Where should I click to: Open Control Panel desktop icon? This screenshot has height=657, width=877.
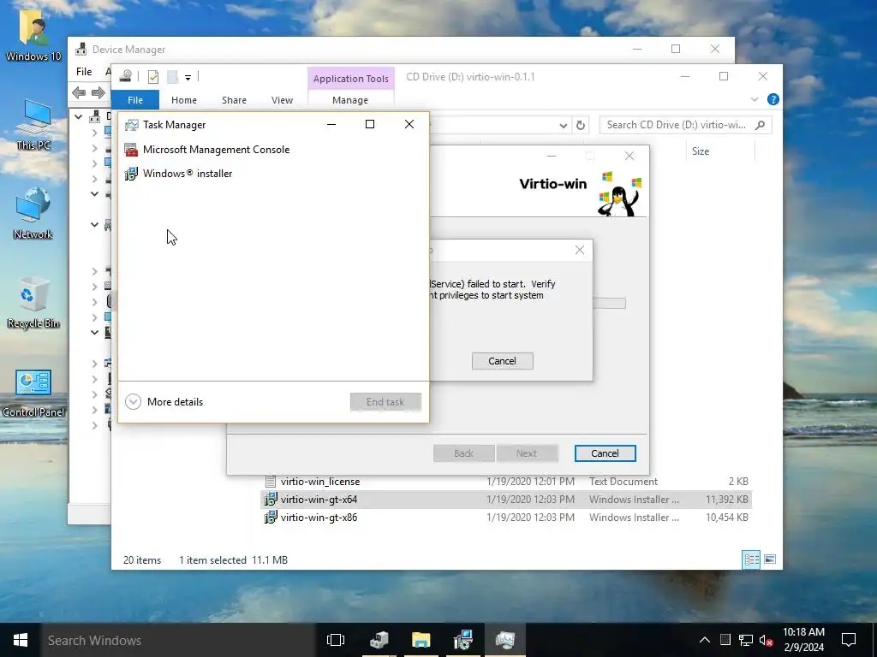coord(33,394)
